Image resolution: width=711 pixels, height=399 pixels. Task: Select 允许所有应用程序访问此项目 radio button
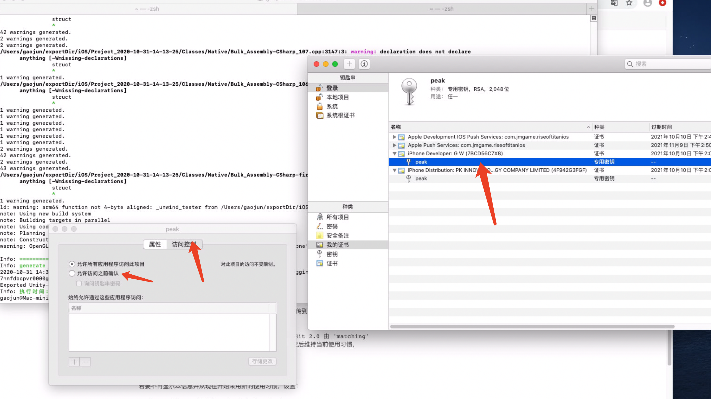coord(72,264)
